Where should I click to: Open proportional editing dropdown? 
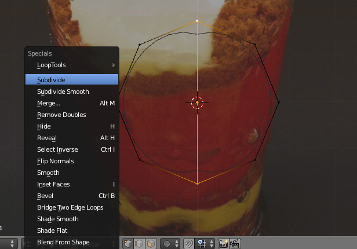click(170, 244)
